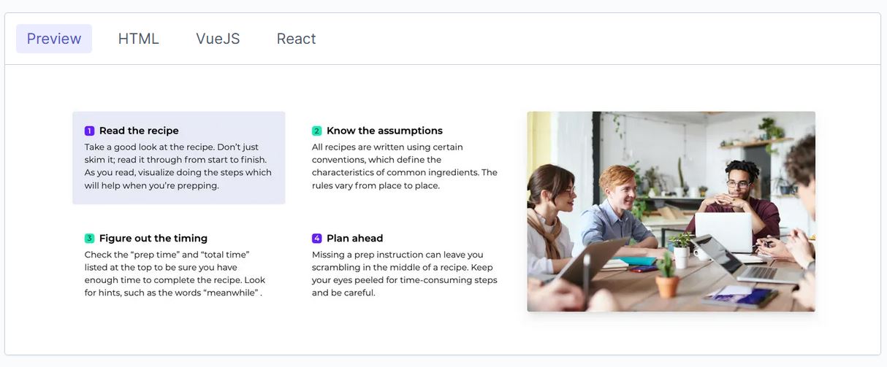Click the purple number 1 badge
Viewport: 887px width, 367px height.
pyautogui.click(x=89, y=131)
